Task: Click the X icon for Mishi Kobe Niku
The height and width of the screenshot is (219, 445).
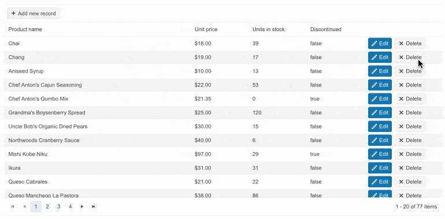Action: (x=401, y=154)
